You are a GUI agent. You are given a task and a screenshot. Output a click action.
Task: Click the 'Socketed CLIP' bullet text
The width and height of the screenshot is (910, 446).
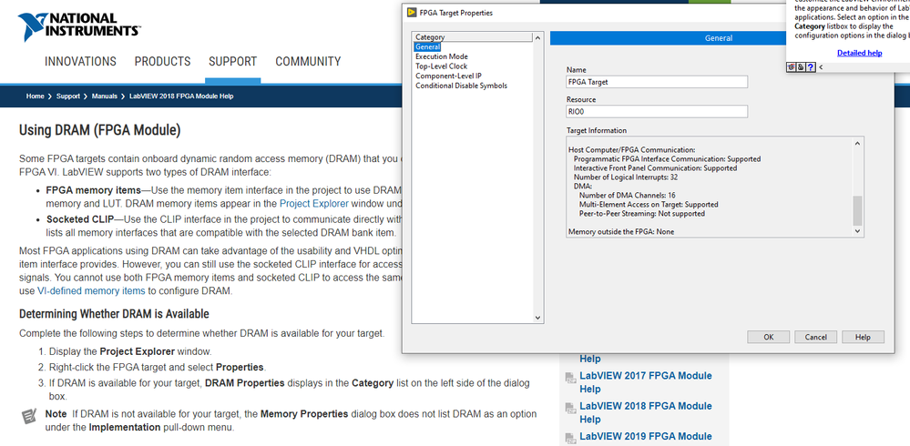[x=79, y=219]
